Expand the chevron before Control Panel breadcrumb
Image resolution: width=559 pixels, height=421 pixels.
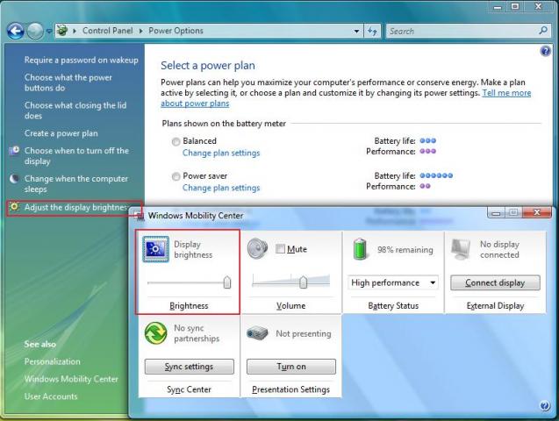coord(75,31)
